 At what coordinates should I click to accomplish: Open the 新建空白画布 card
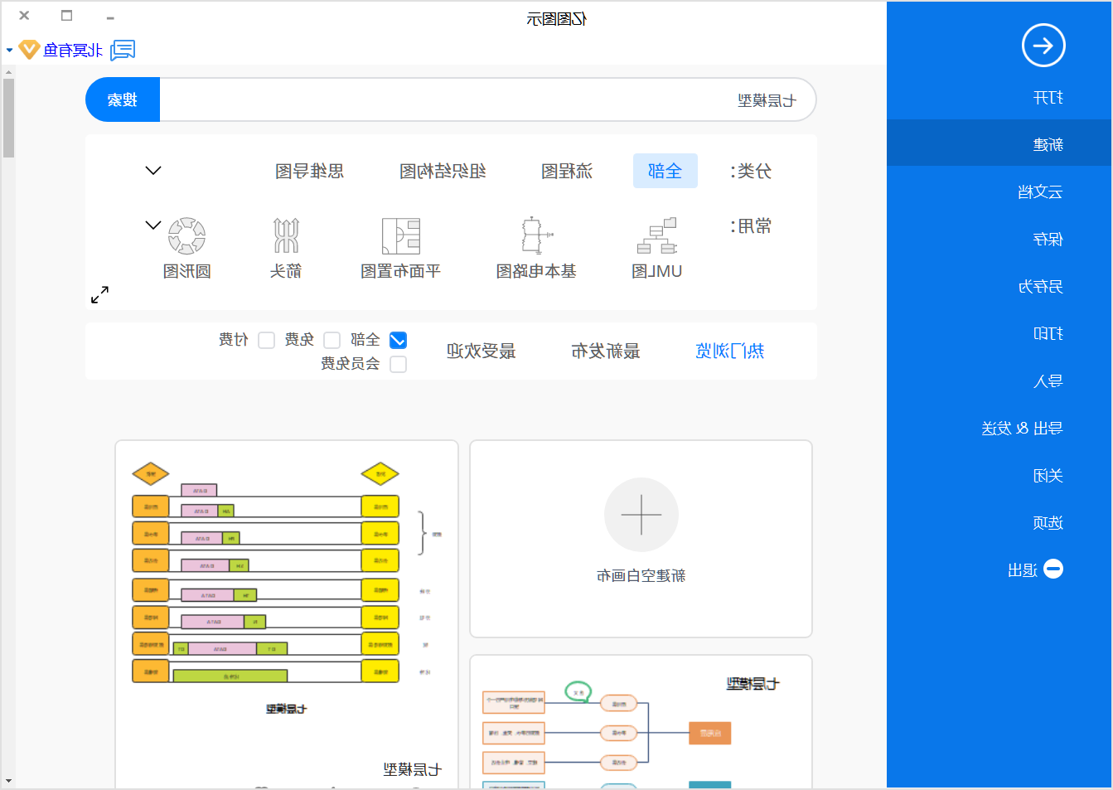tap(641, 539)
